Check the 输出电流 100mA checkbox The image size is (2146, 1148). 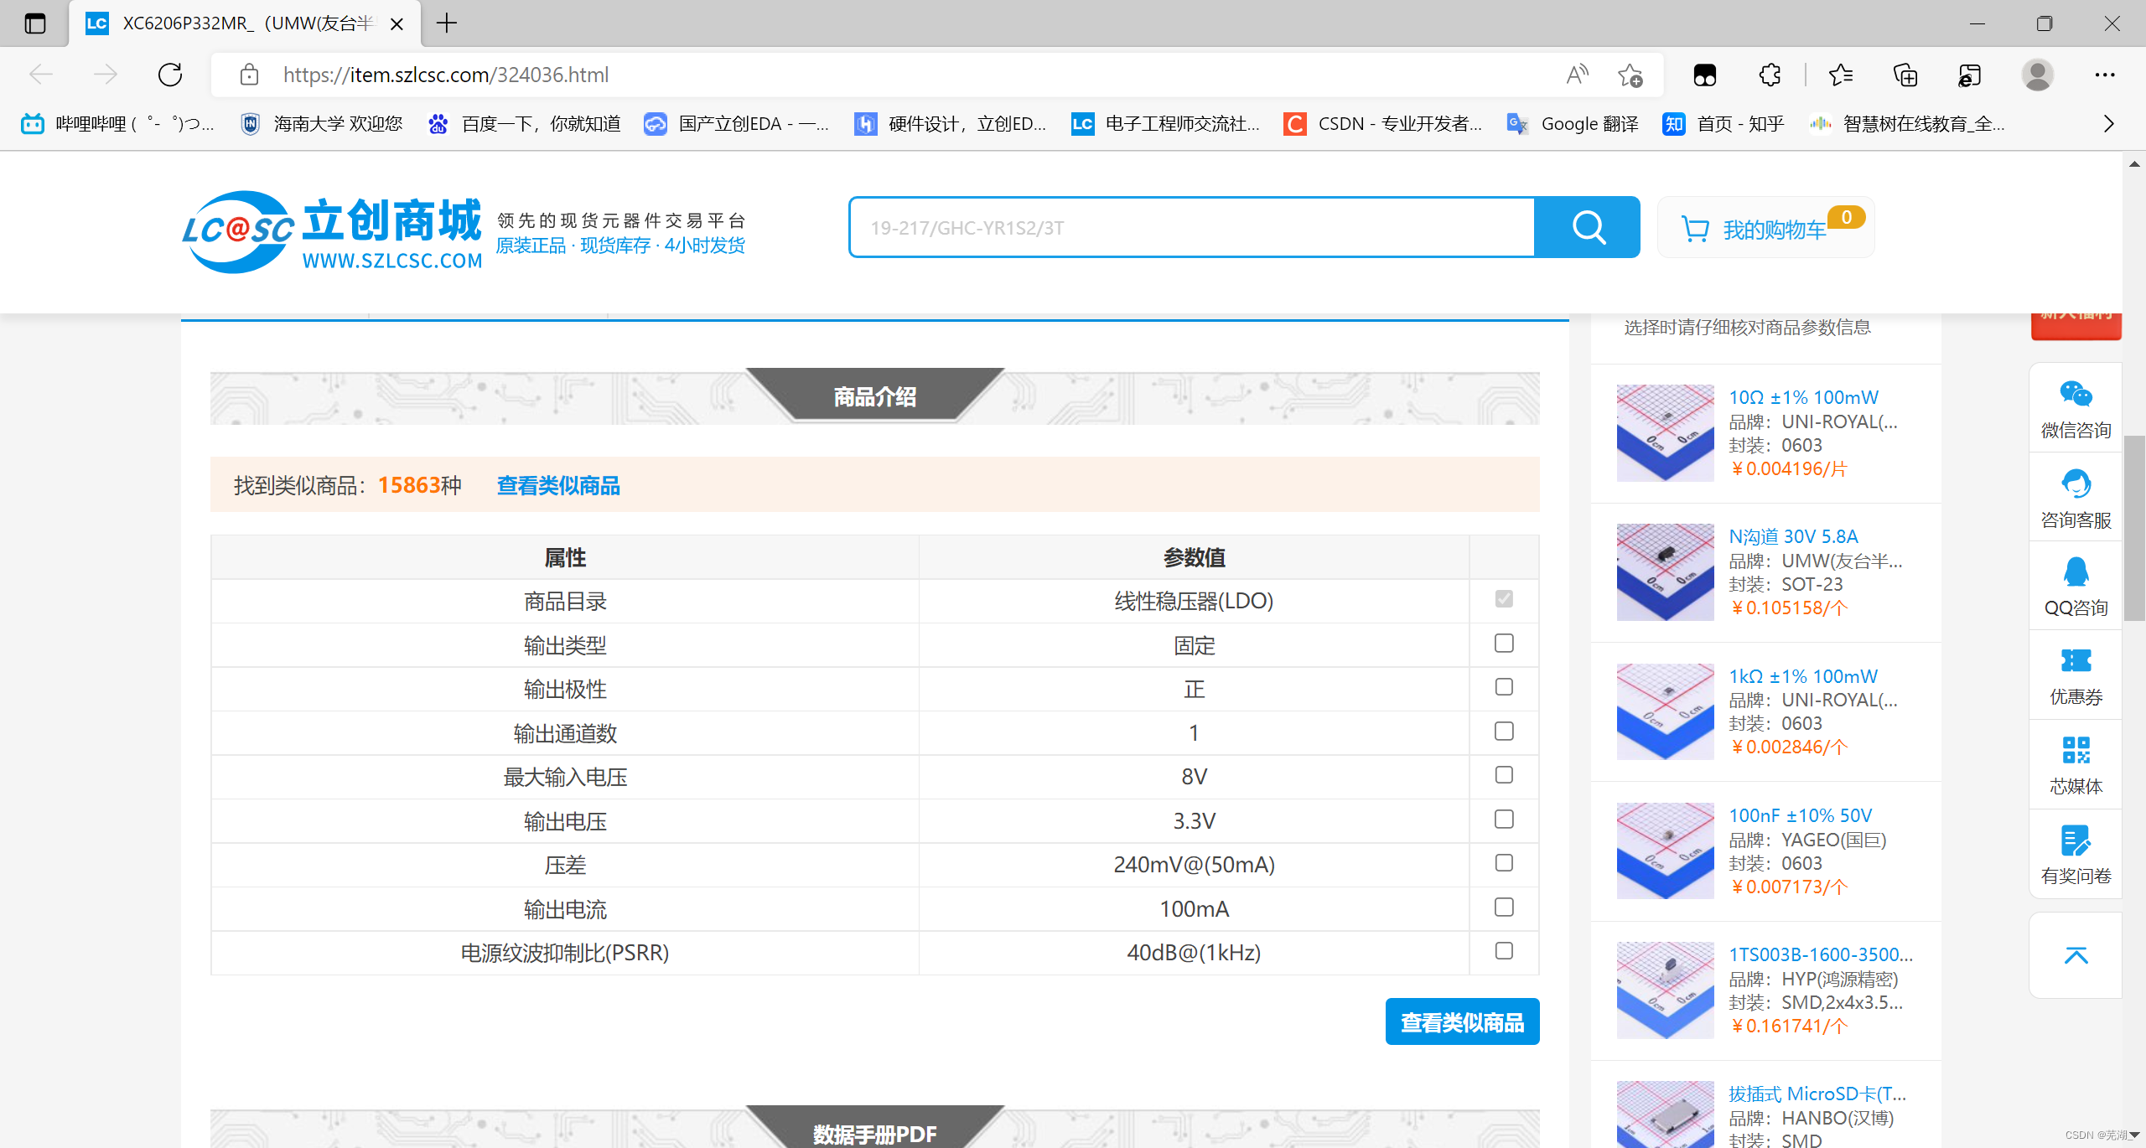pos(1504,908)
